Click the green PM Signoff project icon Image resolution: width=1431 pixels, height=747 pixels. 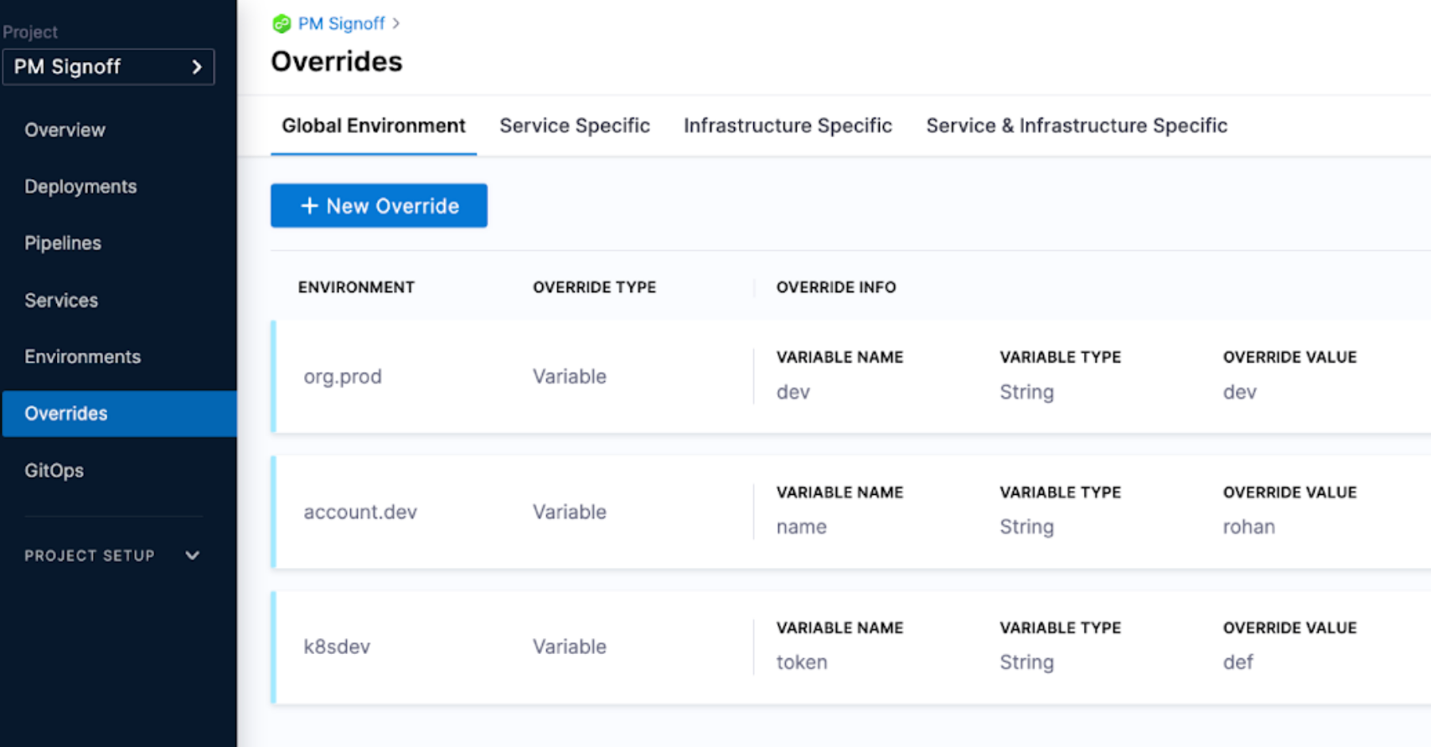pos(282,23)
